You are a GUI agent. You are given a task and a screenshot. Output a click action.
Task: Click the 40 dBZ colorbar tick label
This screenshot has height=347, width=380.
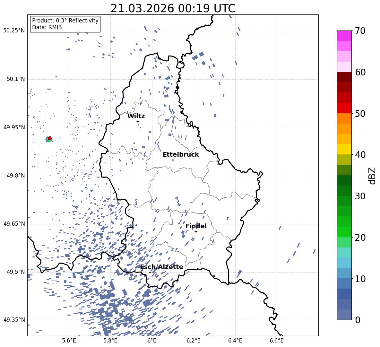(360, 155)
